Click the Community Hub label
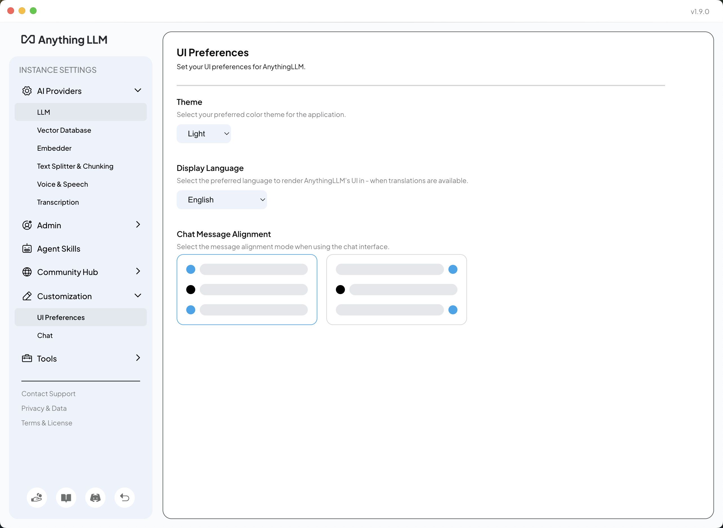Image resolution: width=723 pixels, height=528 pixels. [68, 272]
